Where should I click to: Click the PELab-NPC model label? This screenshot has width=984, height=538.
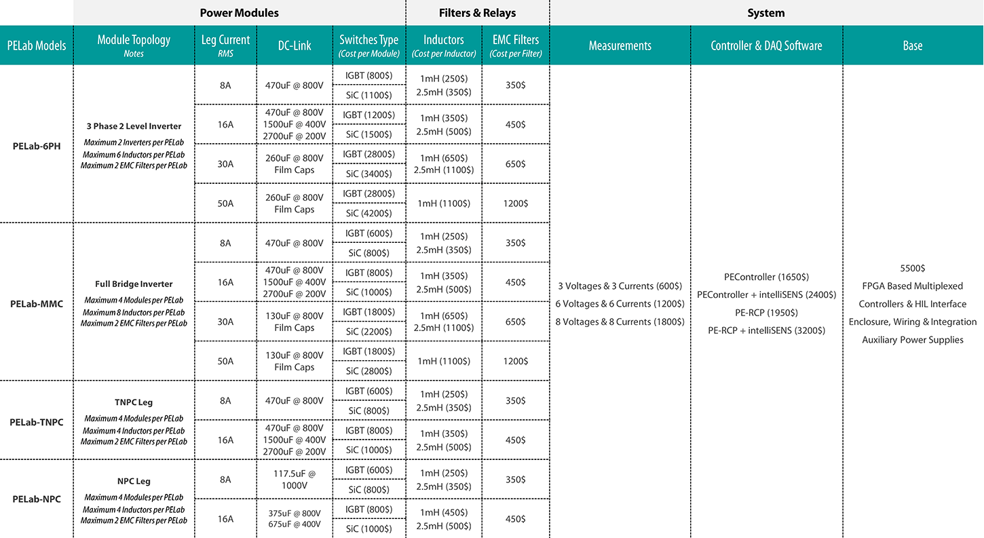pyautogui.click(x=37, y=499)
